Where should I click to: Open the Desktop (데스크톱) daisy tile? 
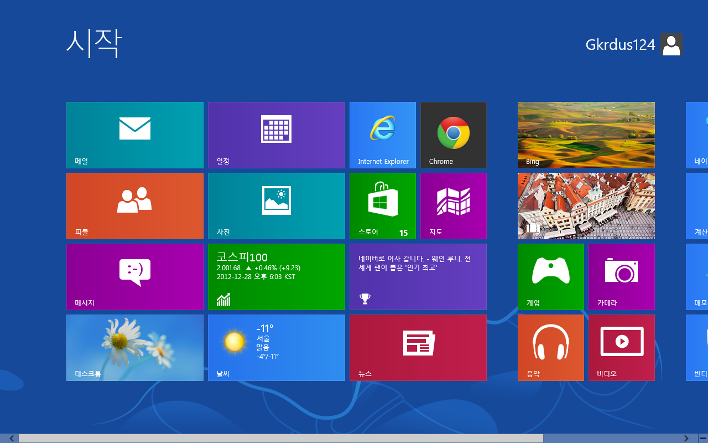[x=135, y=347]
